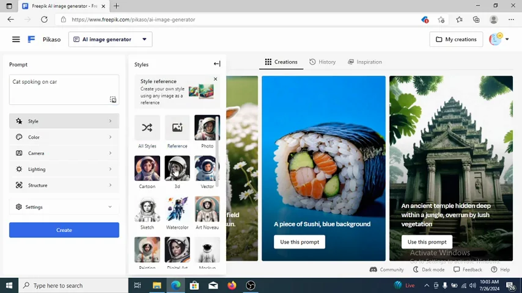Open Microsoft Store from the taskbar

194,285
